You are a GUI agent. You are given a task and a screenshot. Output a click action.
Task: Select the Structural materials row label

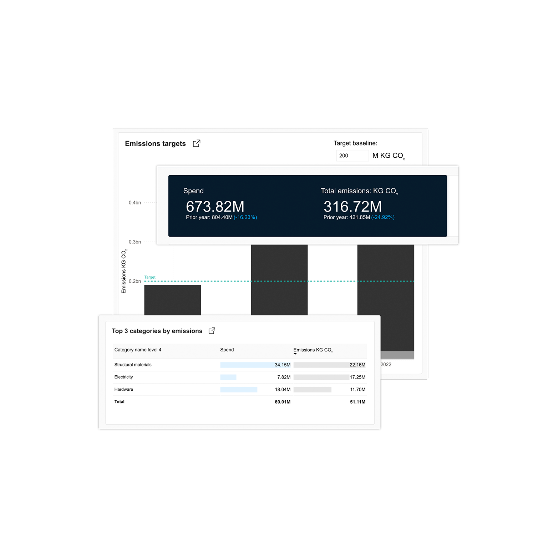coord(133,365)
